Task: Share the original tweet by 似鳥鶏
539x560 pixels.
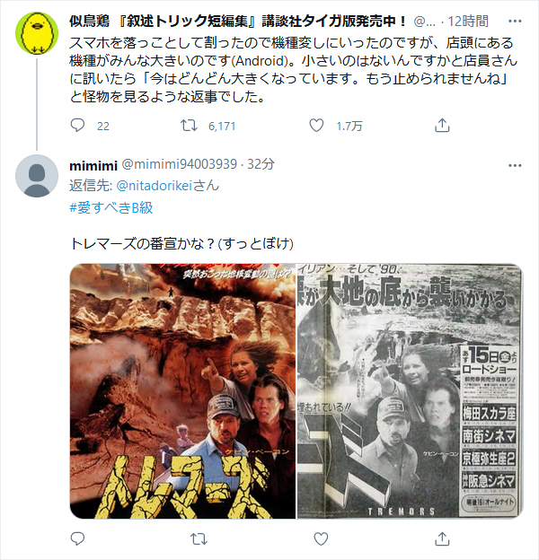Action: pyautogui.click(x=442, y=126)
